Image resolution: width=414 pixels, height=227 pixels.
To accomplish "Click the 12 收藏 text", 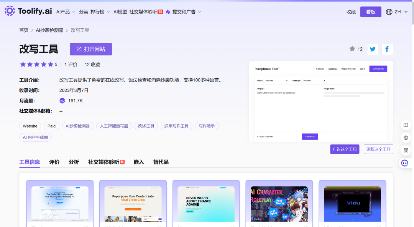I will point(92,65).
